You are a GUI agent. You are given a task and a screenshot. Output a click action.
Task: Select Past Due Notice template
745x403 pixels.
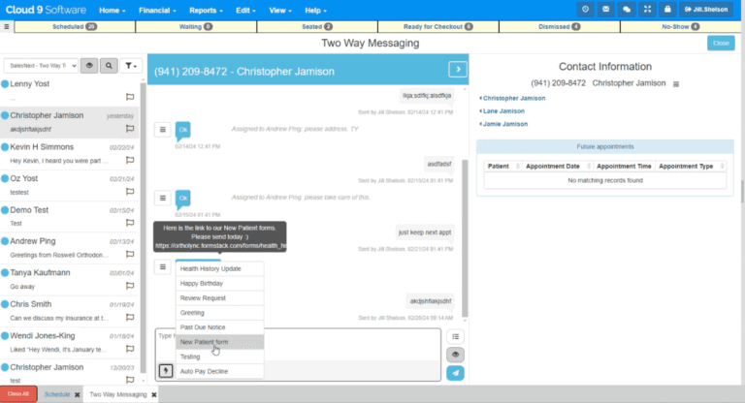point(219,327)
